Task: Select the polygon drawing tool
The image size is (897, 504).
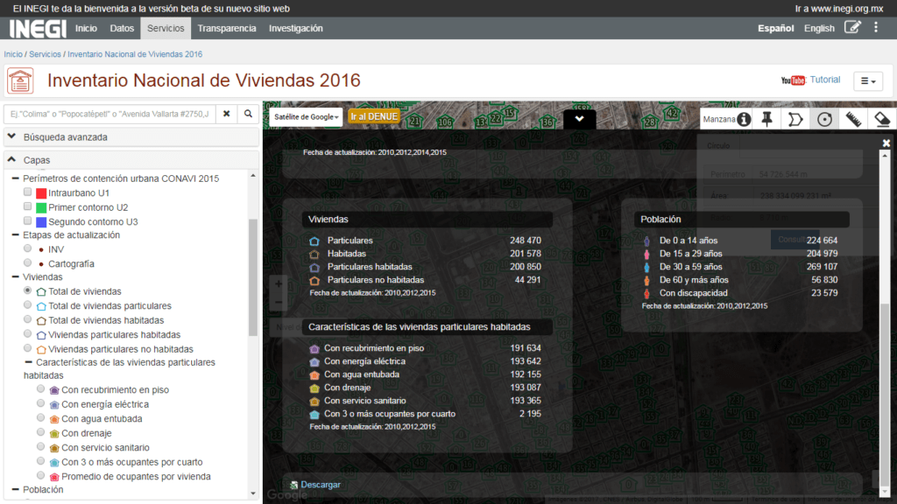Action: (x=795, y=119)
